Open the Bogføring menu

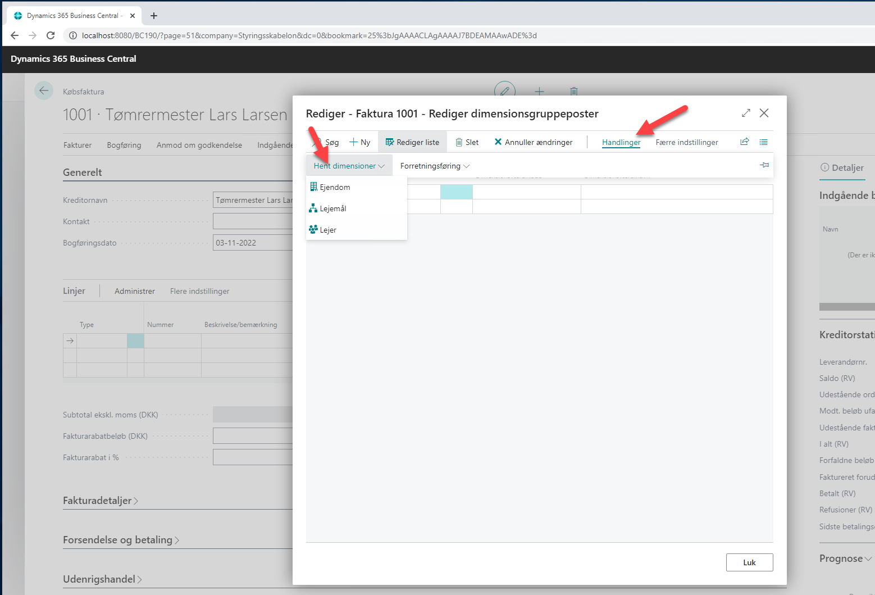124,145
